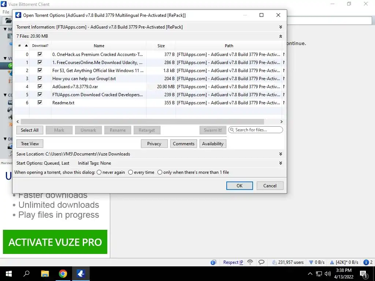Click the 231,957 users indicator
The image size is (375, 281).
tap(288, 262)
